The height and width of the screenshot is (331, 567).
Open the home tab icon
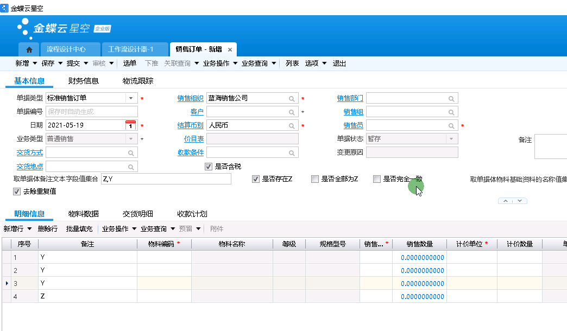[x=29, y=49]
